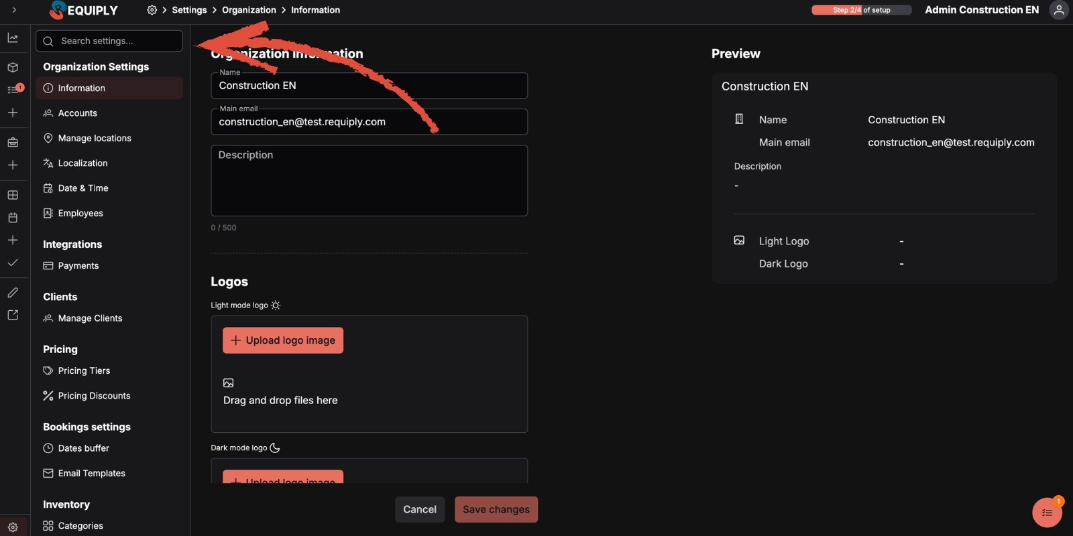This screenshot has width=1073, height=536.
Task: Open Dates buffer settings
Action: (x=109, y=448)
